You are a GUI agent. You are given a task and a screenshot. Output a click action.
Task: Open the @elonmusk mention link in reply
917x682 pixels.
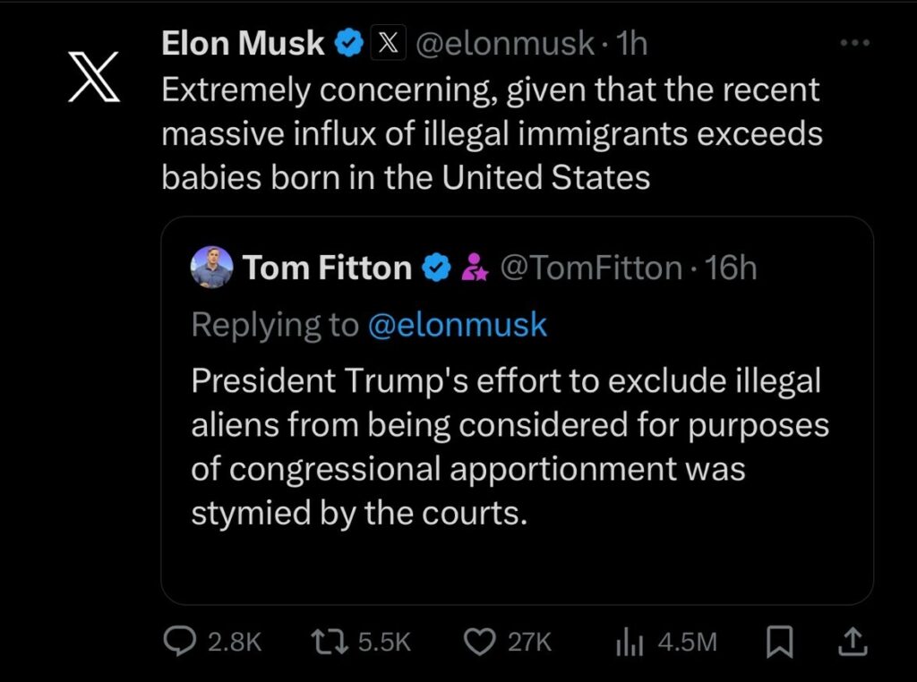click(x=457, y=325)
